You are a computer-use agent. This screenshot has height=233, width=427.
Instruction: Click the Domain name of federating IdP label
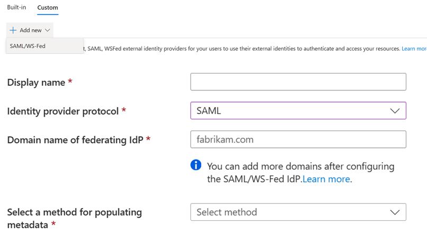75,140
